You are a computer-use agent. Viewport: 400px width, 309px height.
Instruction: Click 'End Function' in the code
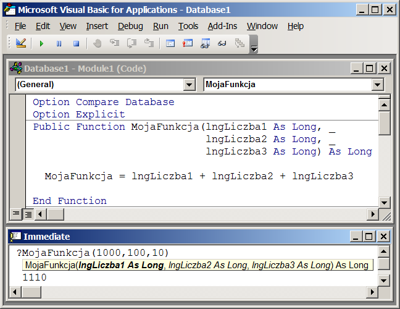(x=70, y=201)
